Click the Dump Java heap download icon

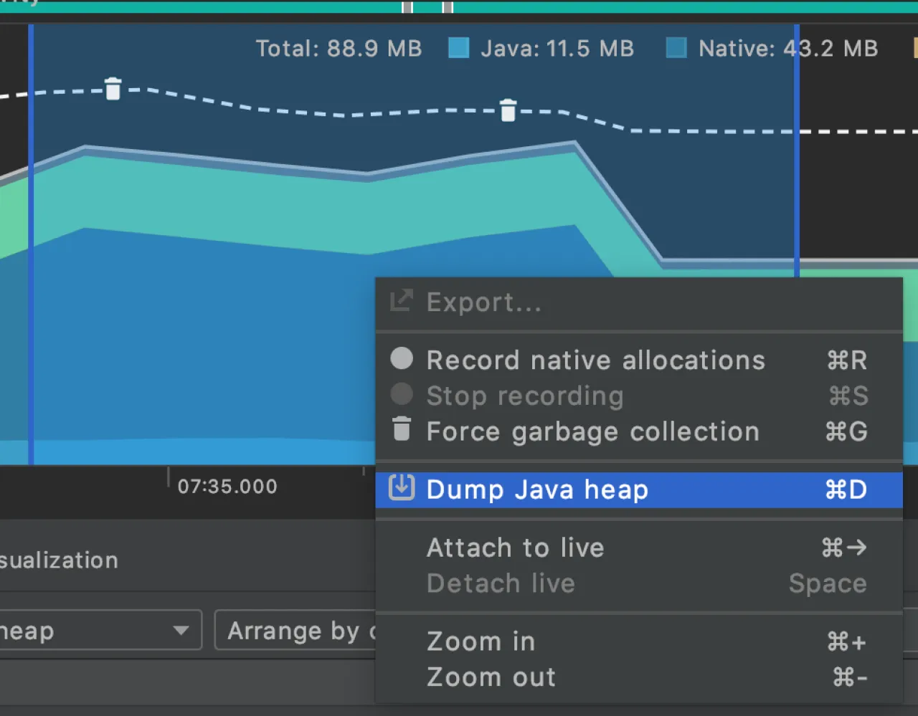[x=402, y=487]
